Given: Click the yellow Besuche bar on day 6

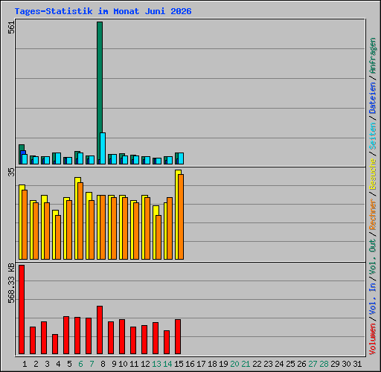Looking at the screenshot, I should pos(76,218).
